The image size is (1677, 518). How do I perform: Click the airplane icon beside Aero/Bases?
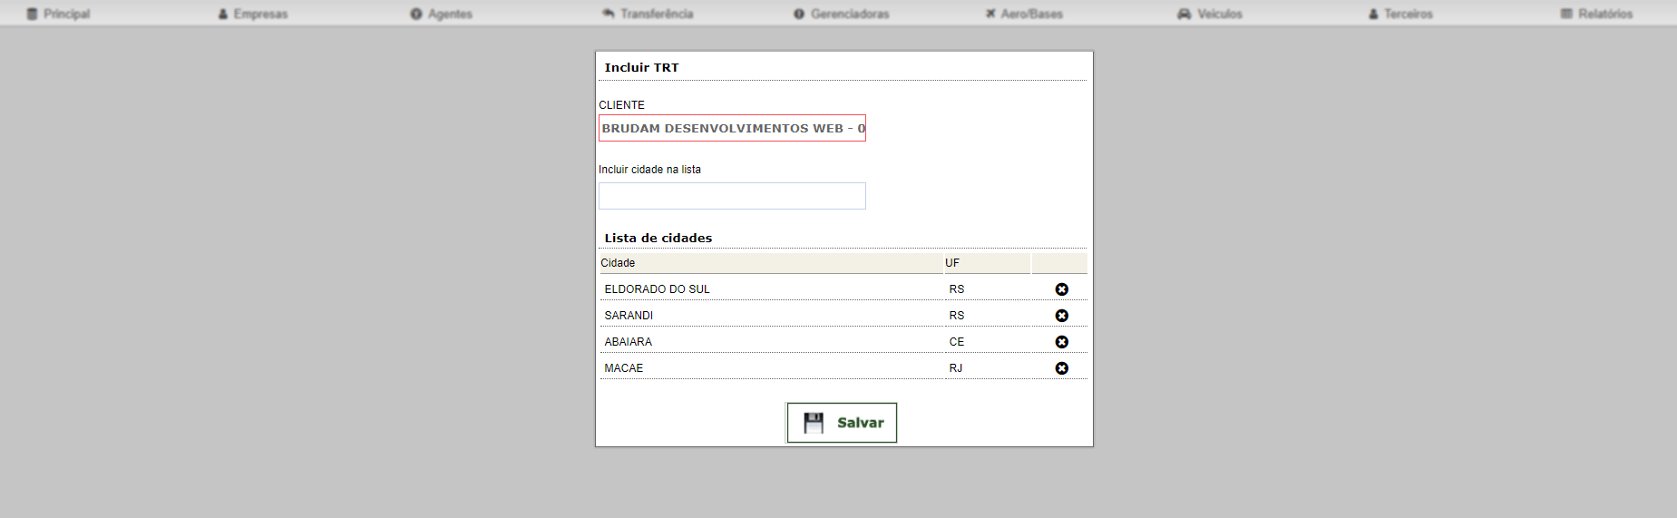[990, 14]
